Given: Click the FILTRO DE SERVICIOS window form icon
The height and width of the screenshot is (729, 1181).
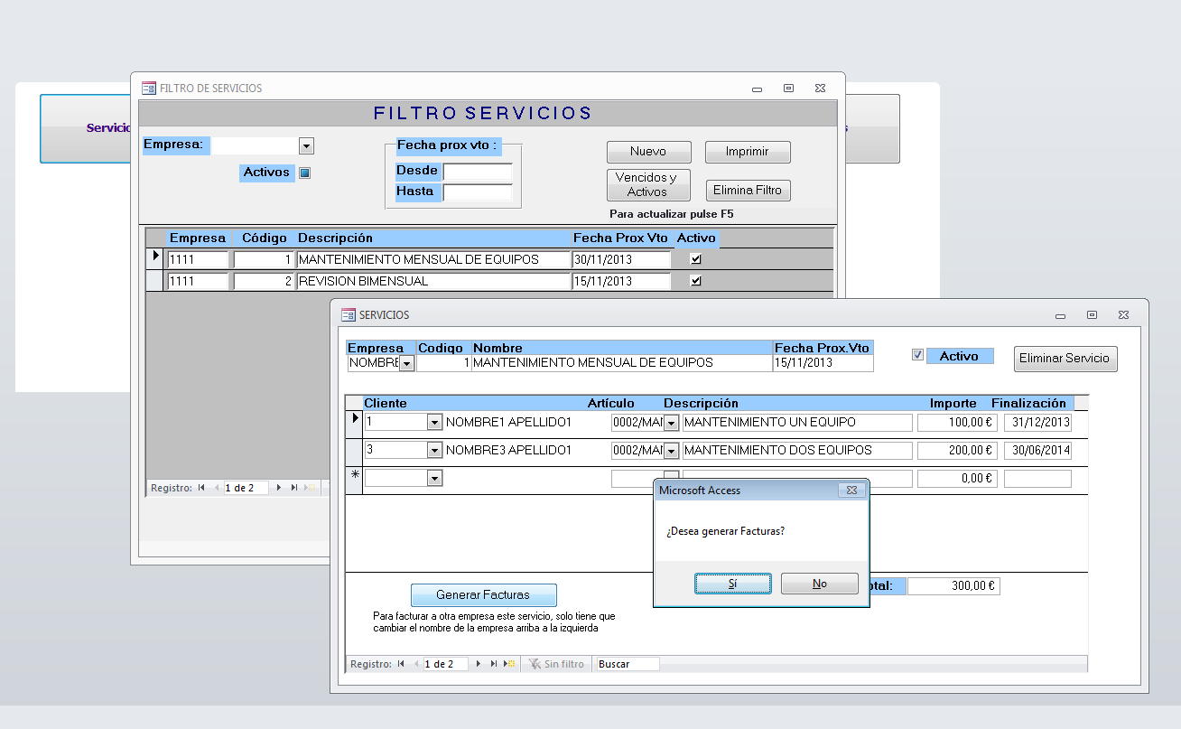Looking at the screenshot, I should point(148,88).
